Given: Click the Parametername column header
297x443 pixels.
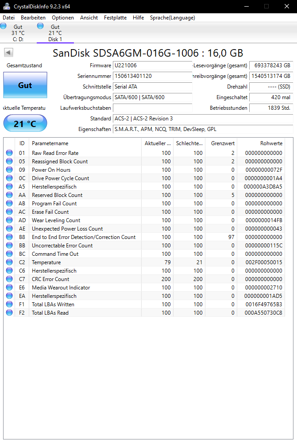Looking at the screenshot, I should (x=85, y=143).
